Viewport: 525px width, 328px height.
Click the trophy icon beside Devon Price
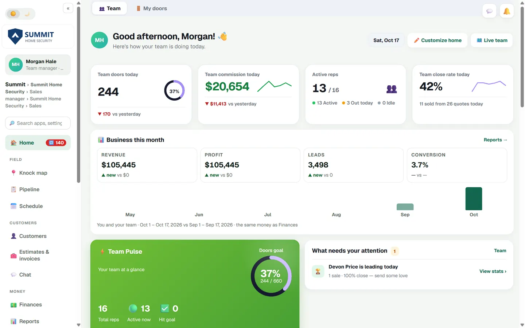point(318,271)
